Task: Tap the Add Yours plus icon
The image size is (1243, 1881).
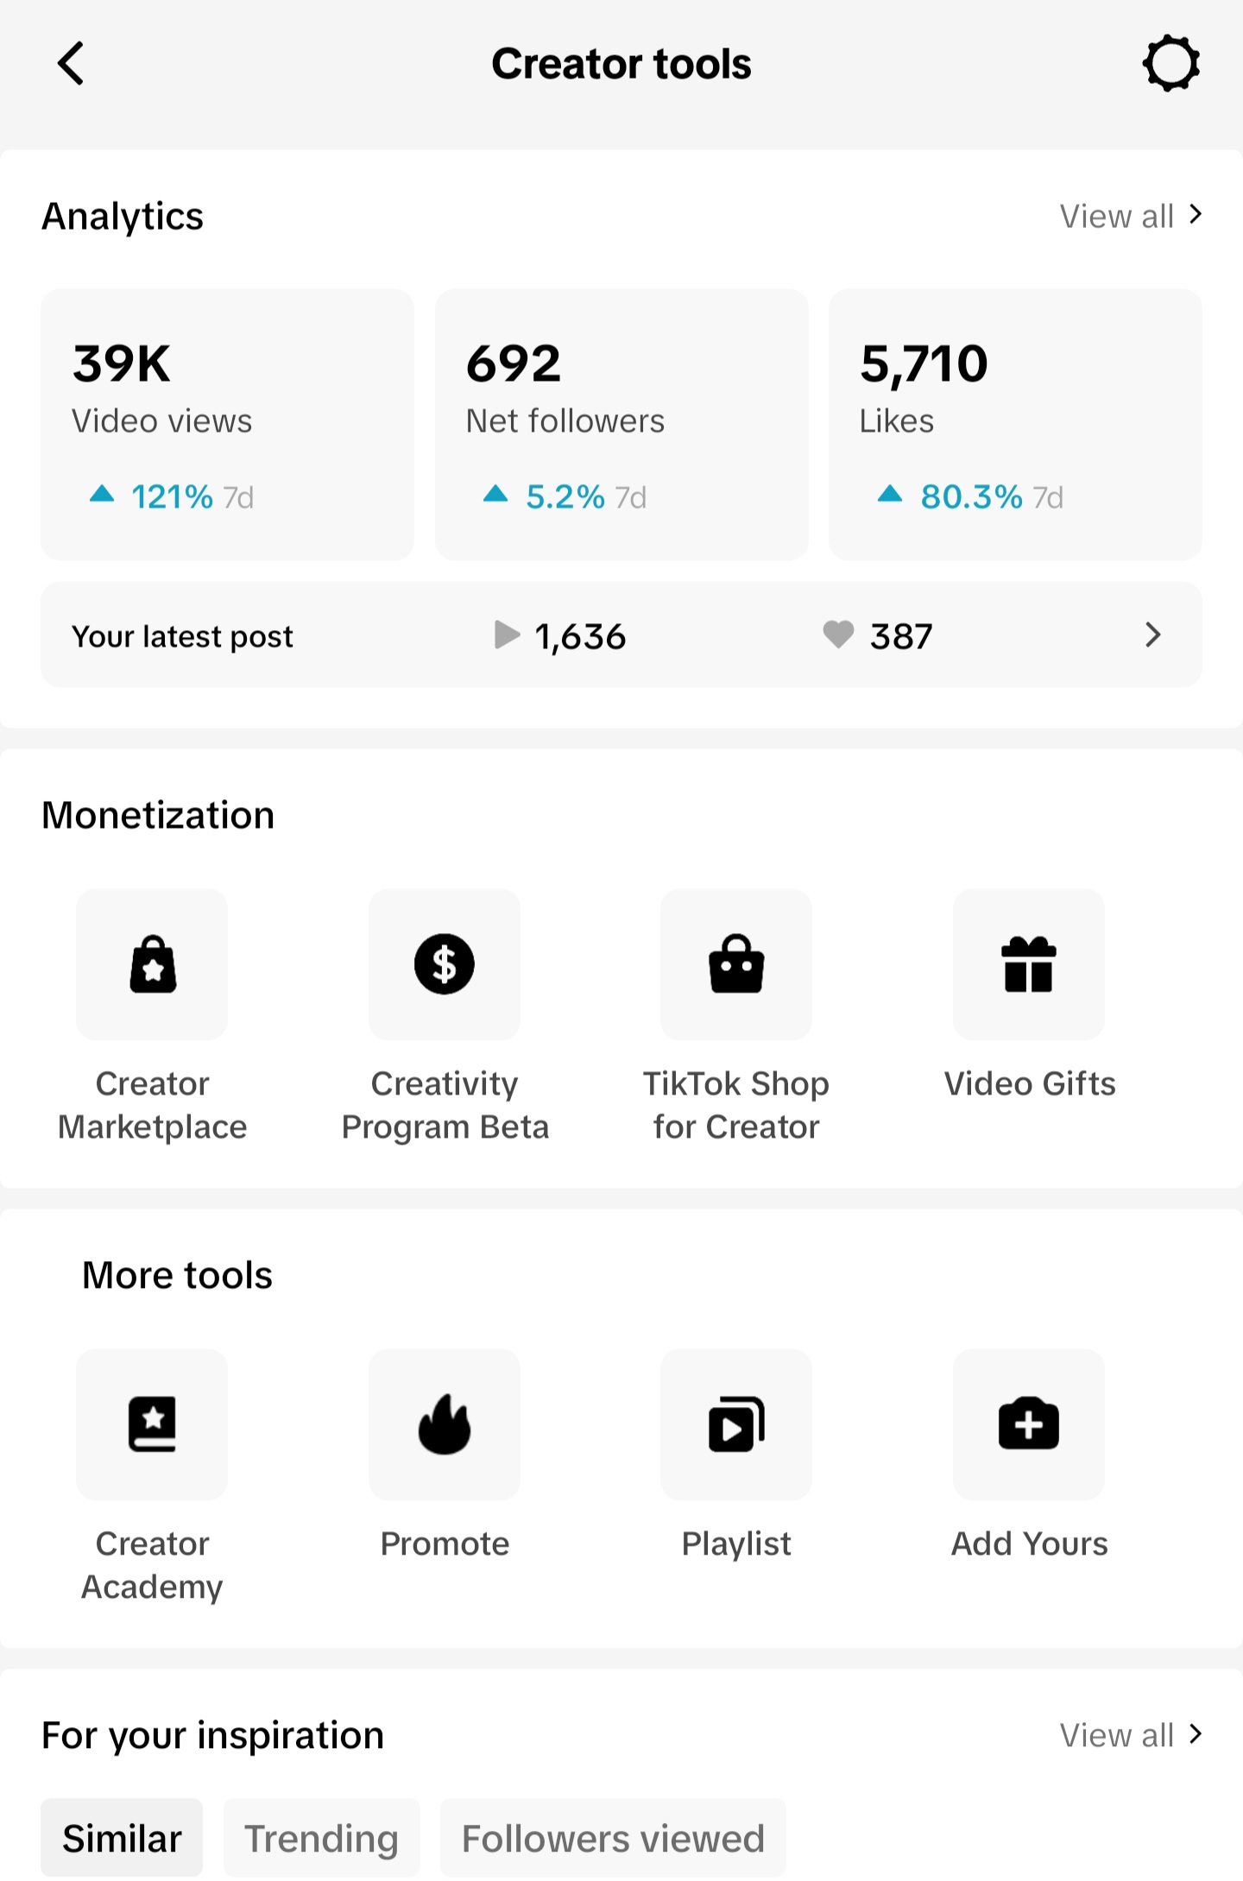Action: tap(1029, 1424)
